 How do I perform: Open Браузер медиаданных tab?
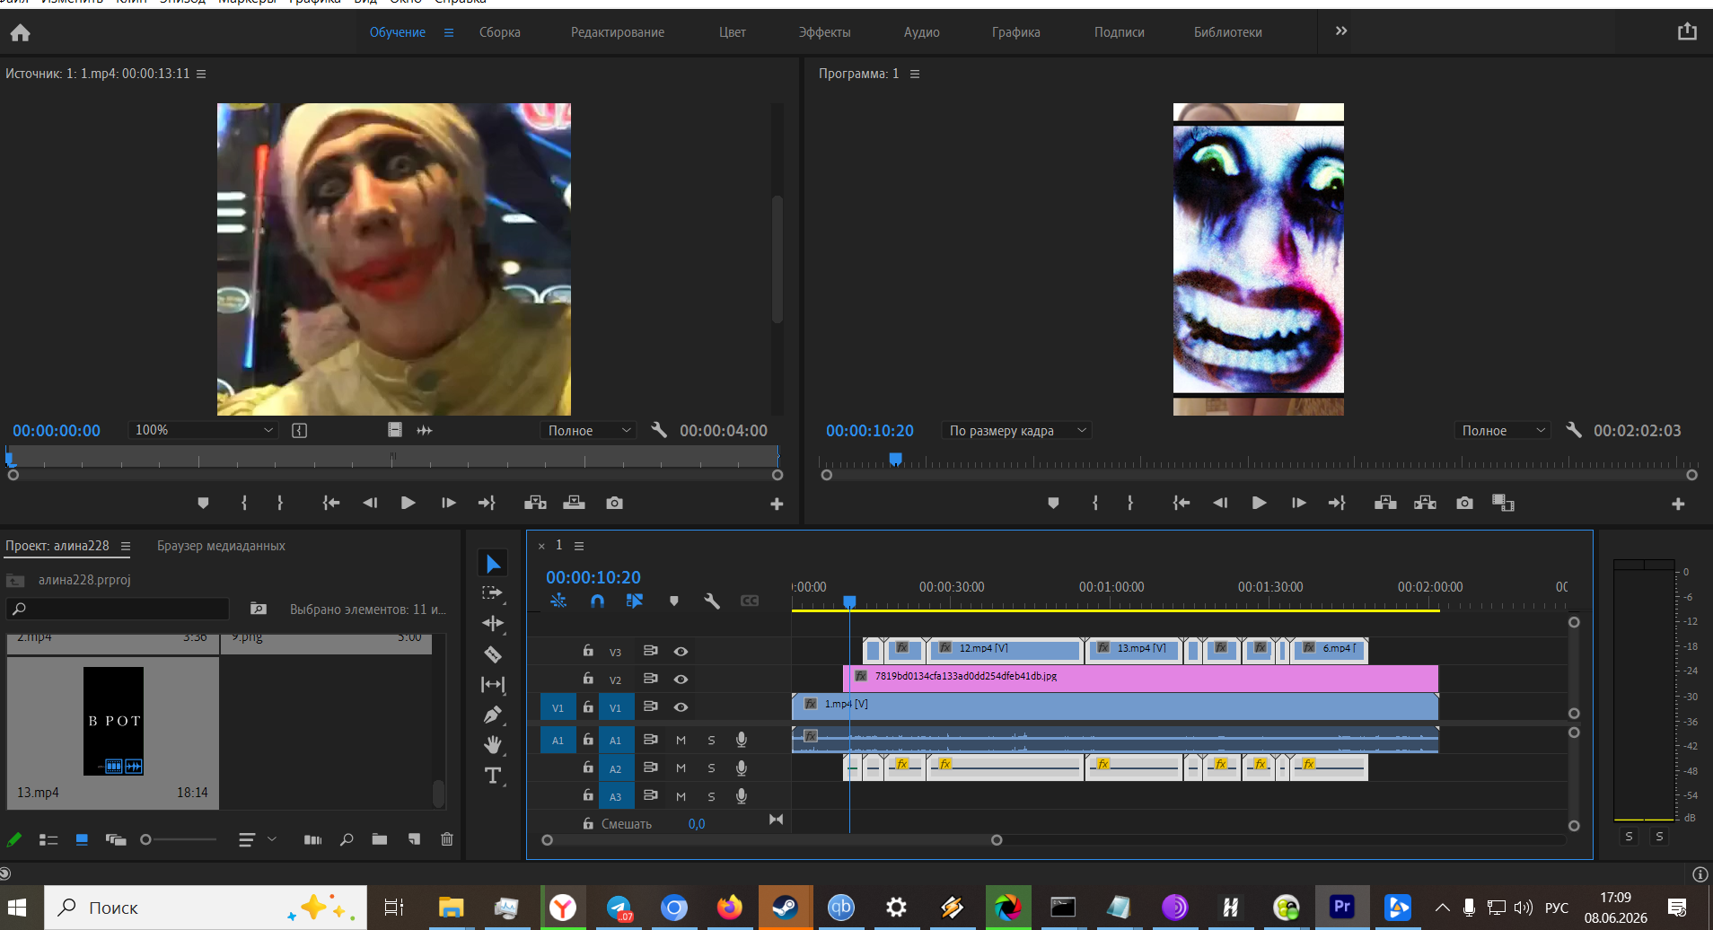[221, 546]
